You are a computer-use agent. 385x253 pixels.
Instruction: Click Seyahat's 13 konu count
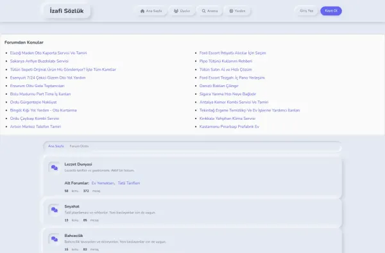pyautogui.click(x=71, y=220)
